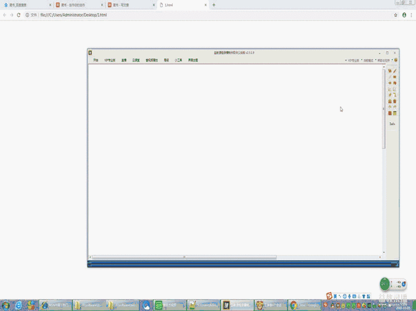Click the app's horizontal scrollbar
Image resolution: width=416 pixels, height=311 pixels.
[184, 257]
